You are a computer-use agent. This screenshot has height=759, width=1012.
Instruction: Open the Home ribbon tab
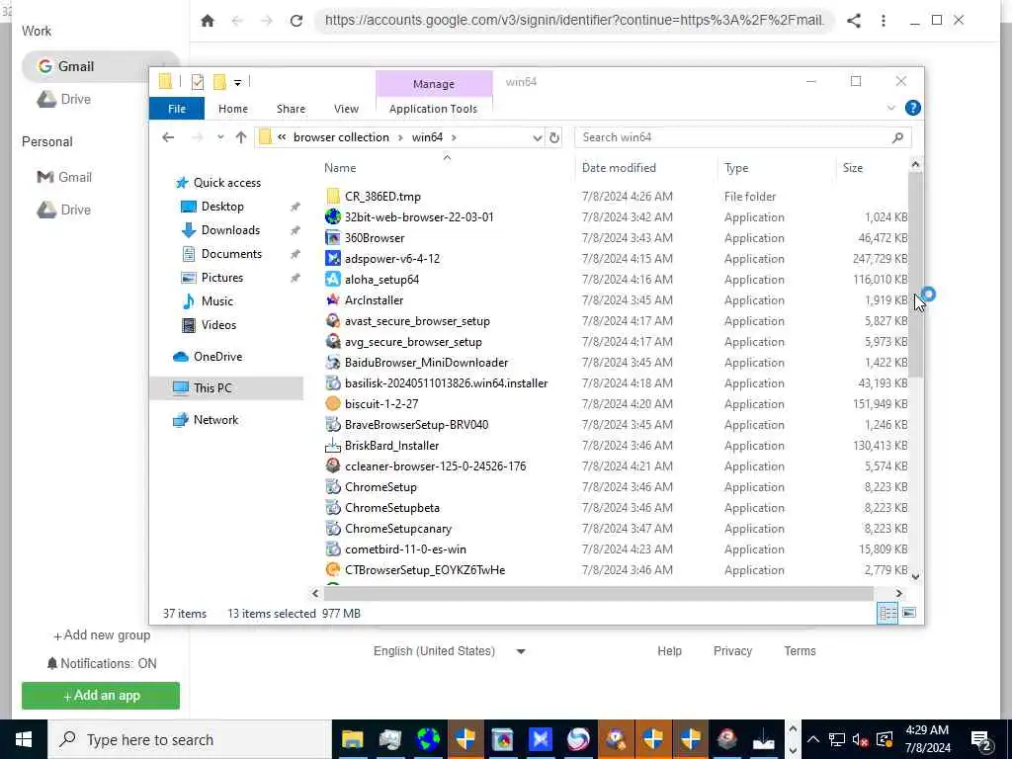point(233,109)
